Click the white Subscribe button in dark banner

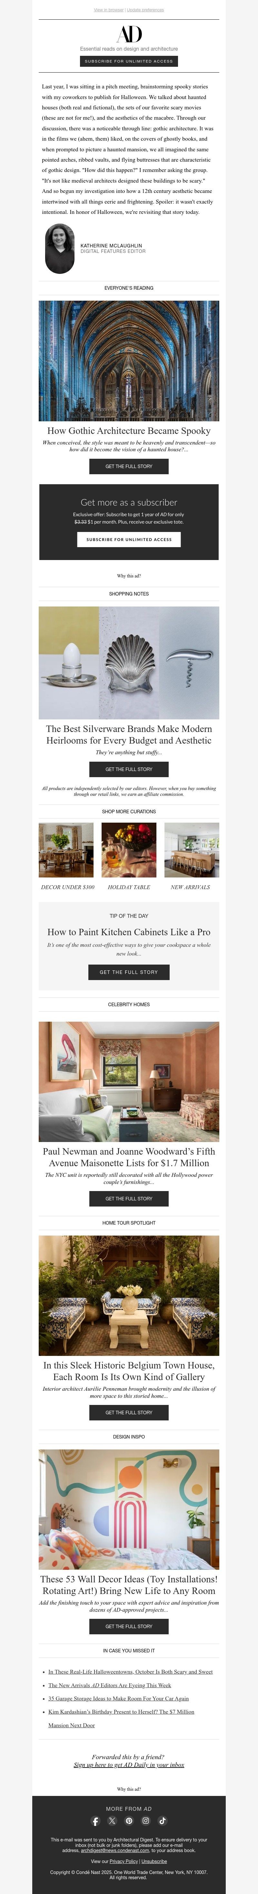pyautogui.click(x=129, y=539)
